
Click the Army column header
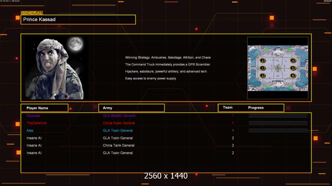pyautogui.click(x=131, y=108)
